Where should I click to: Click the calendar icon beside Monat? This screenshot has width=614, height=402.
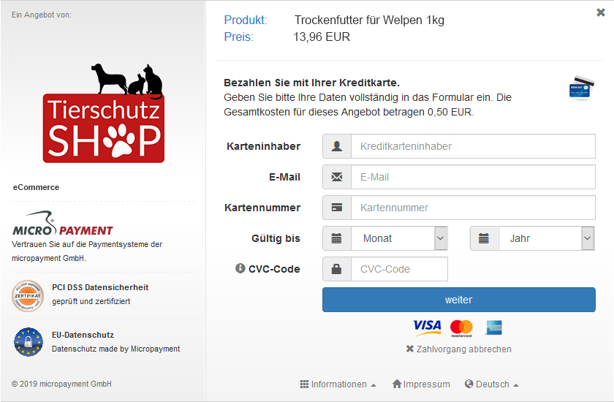pyautogui.click(x=337, y=238)
